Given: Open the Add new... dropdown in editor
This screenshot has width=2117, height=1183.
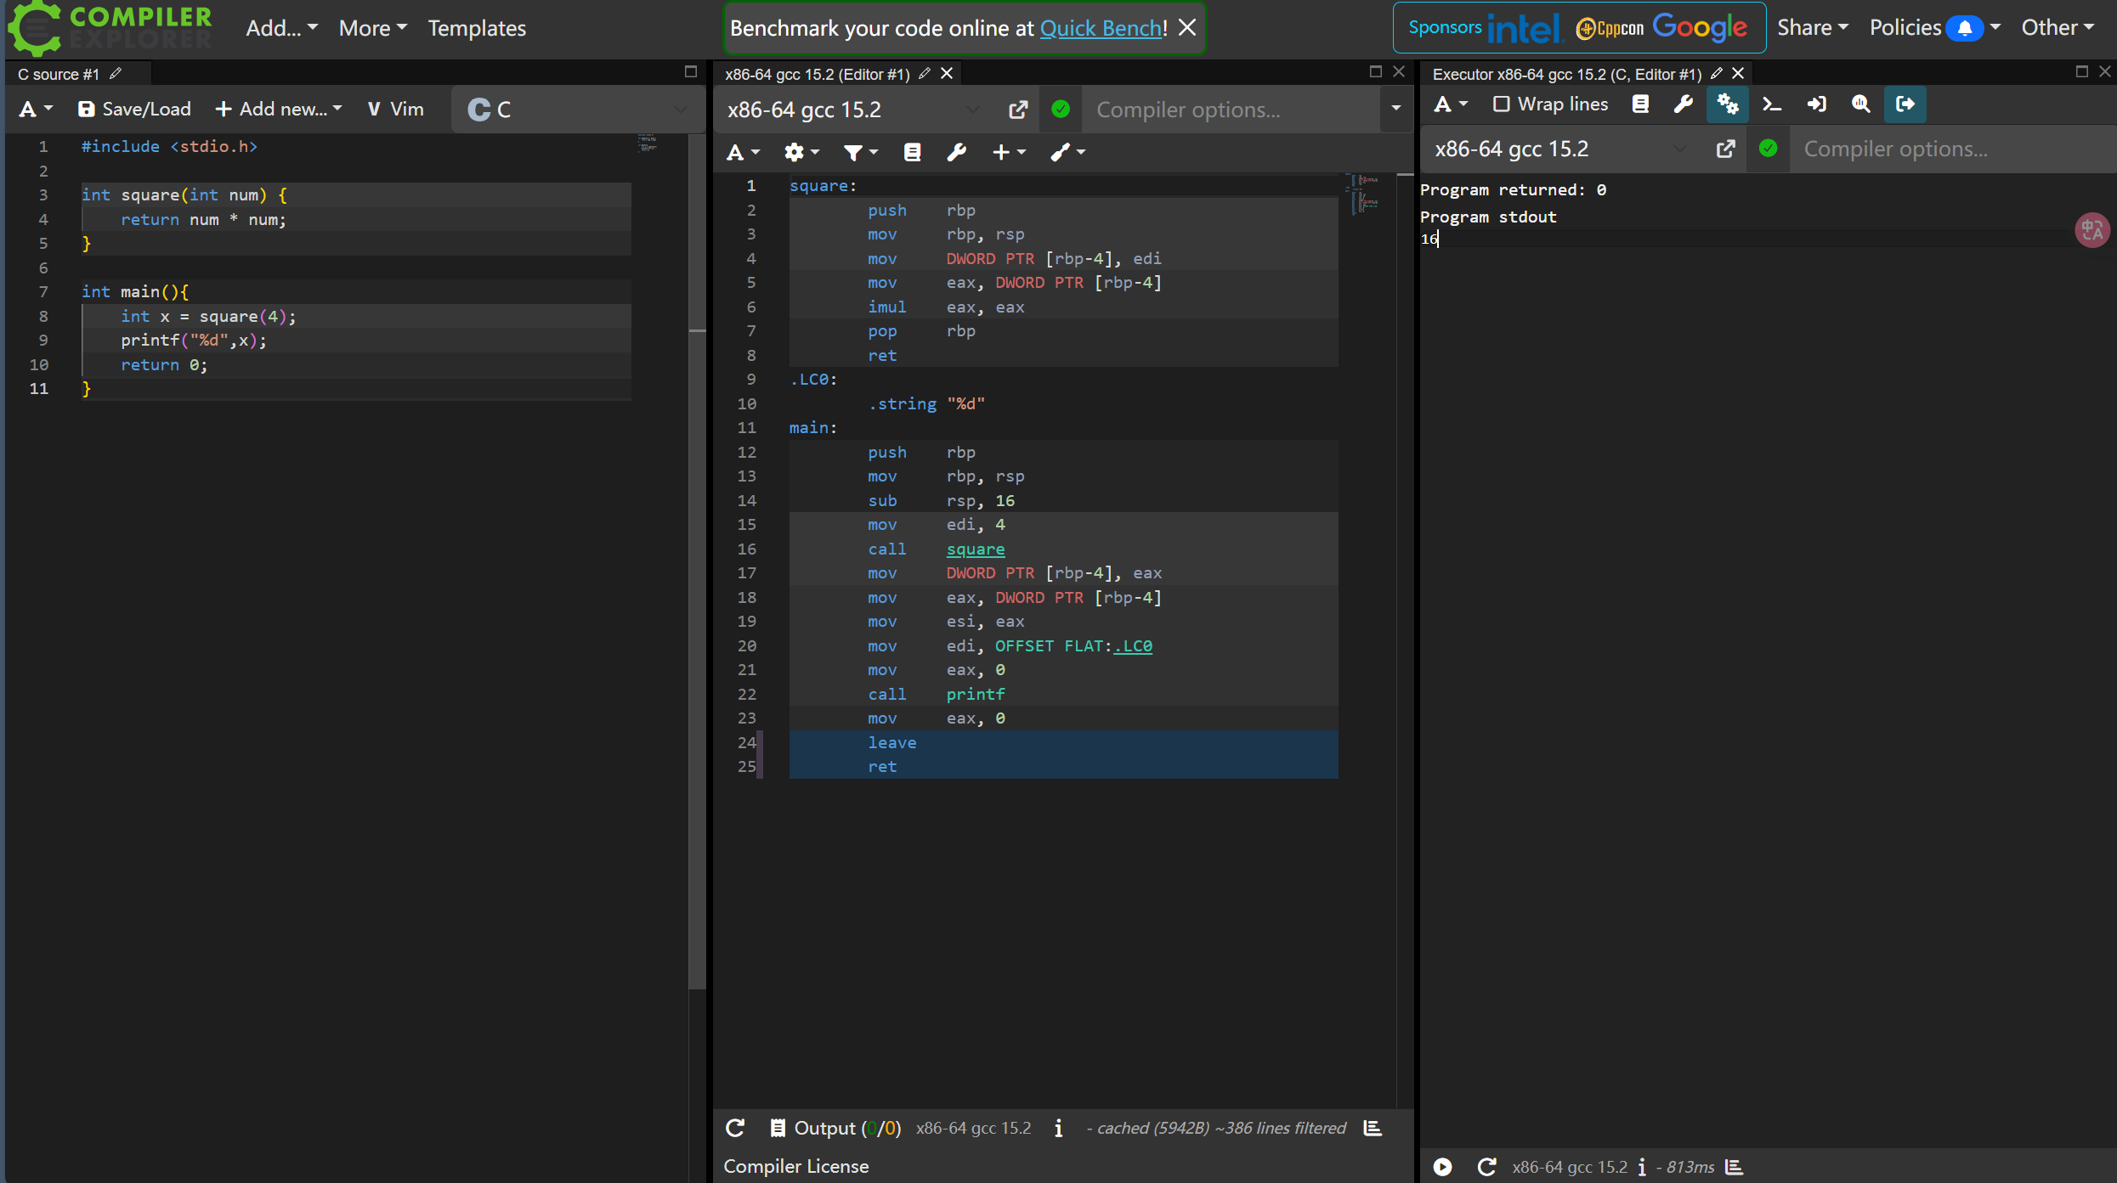Looking at the screenshot, I should pos(279,109).
